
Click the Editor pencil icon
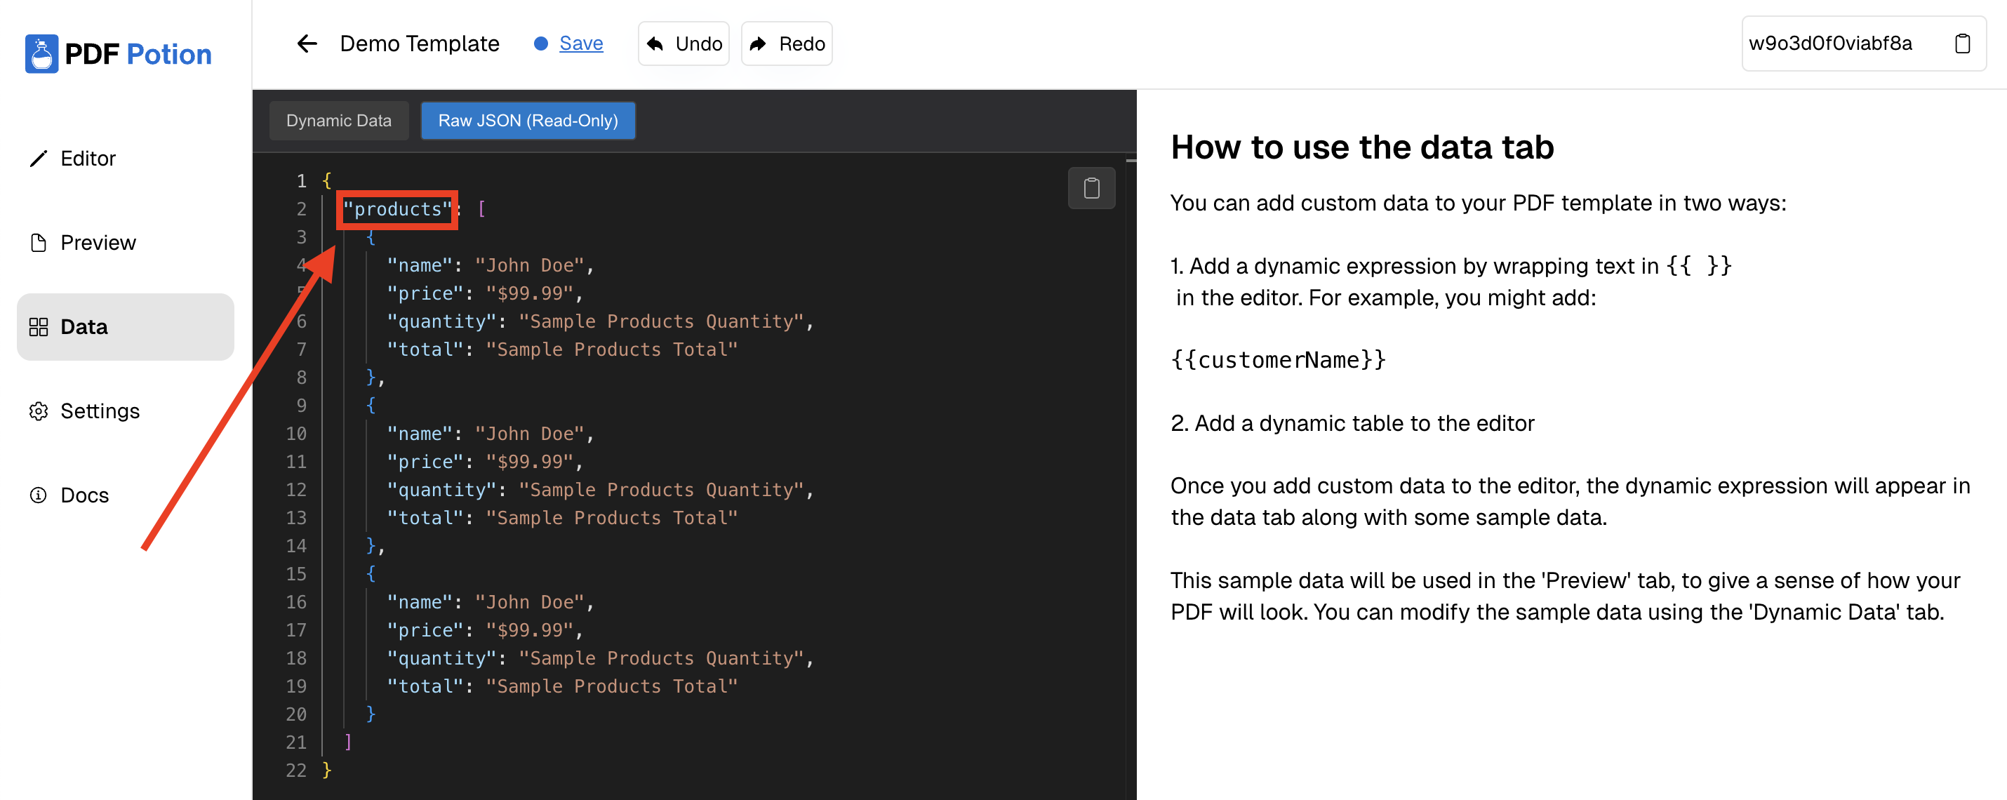pos(38,158)
